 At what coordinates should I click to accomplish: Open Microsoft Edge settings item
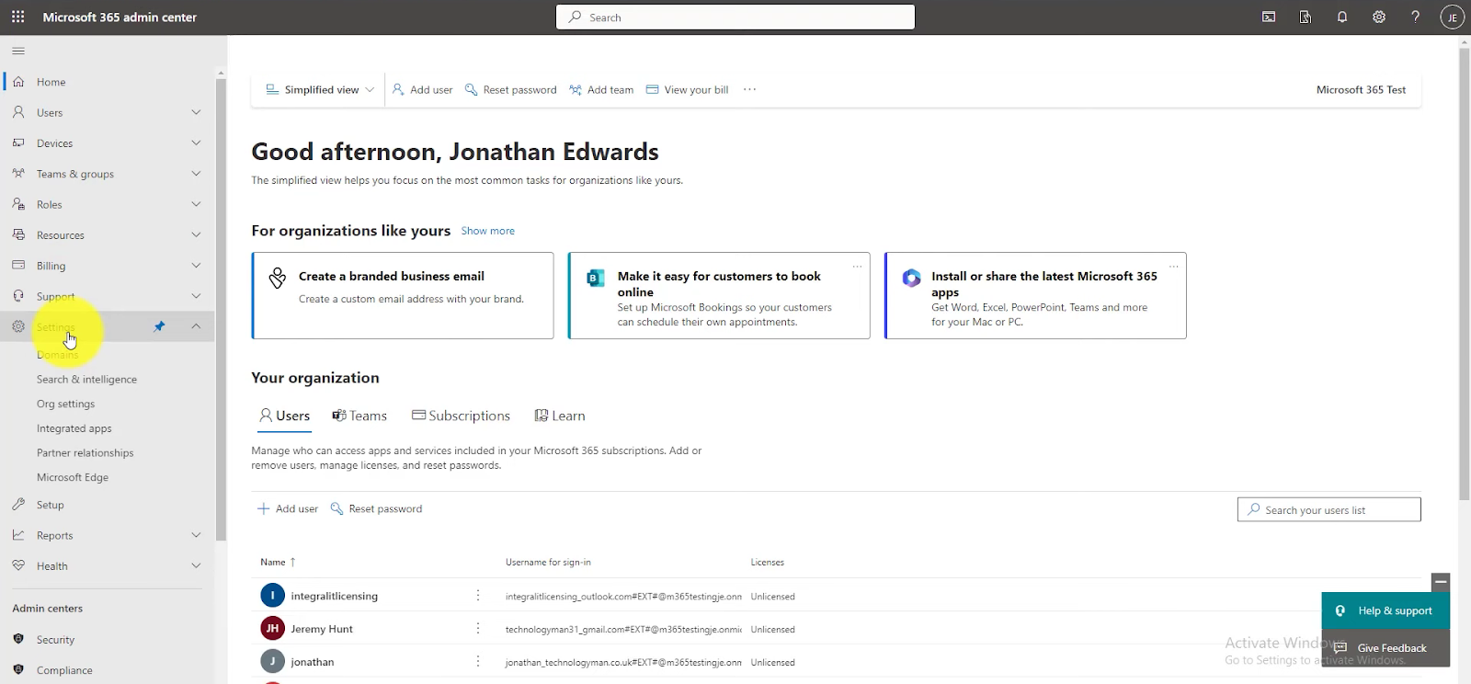73,477
